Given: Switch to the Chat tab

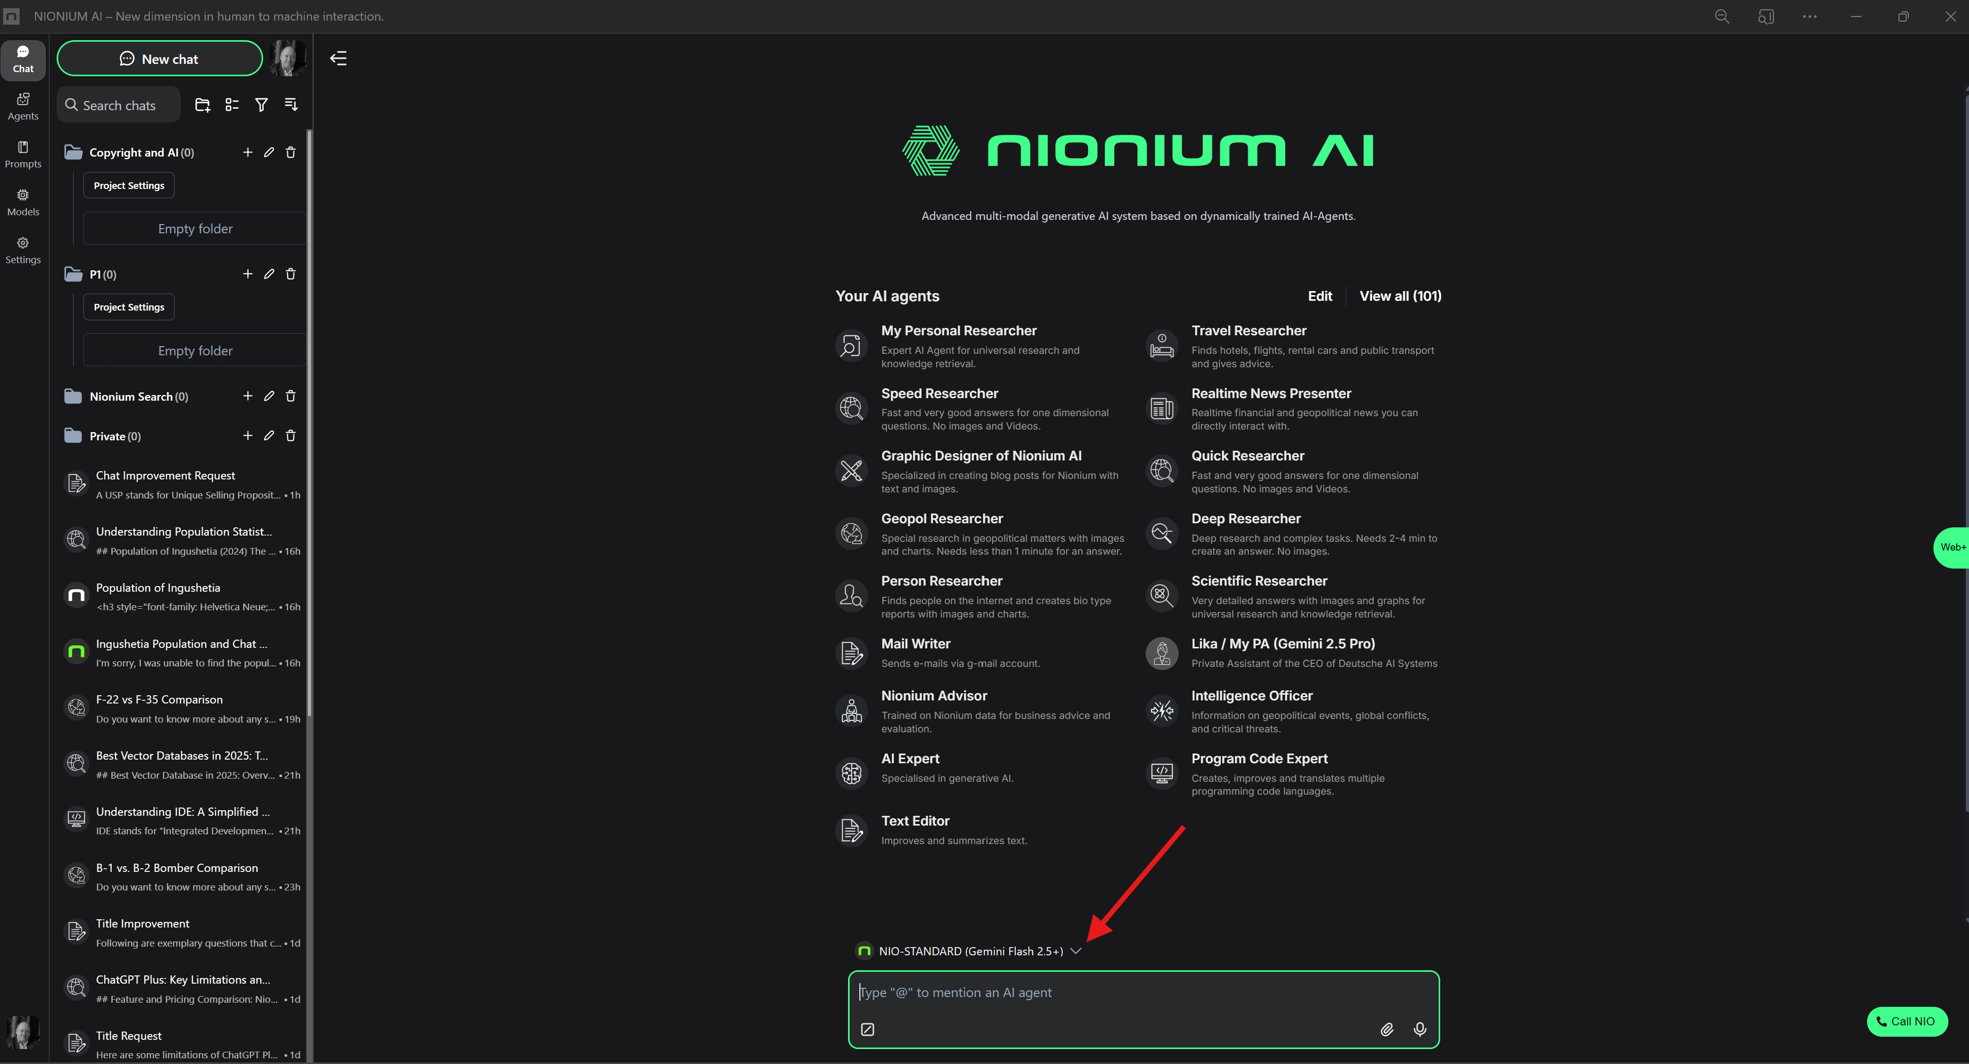Looking at the screenshot, I should click(x=23, y=60).
